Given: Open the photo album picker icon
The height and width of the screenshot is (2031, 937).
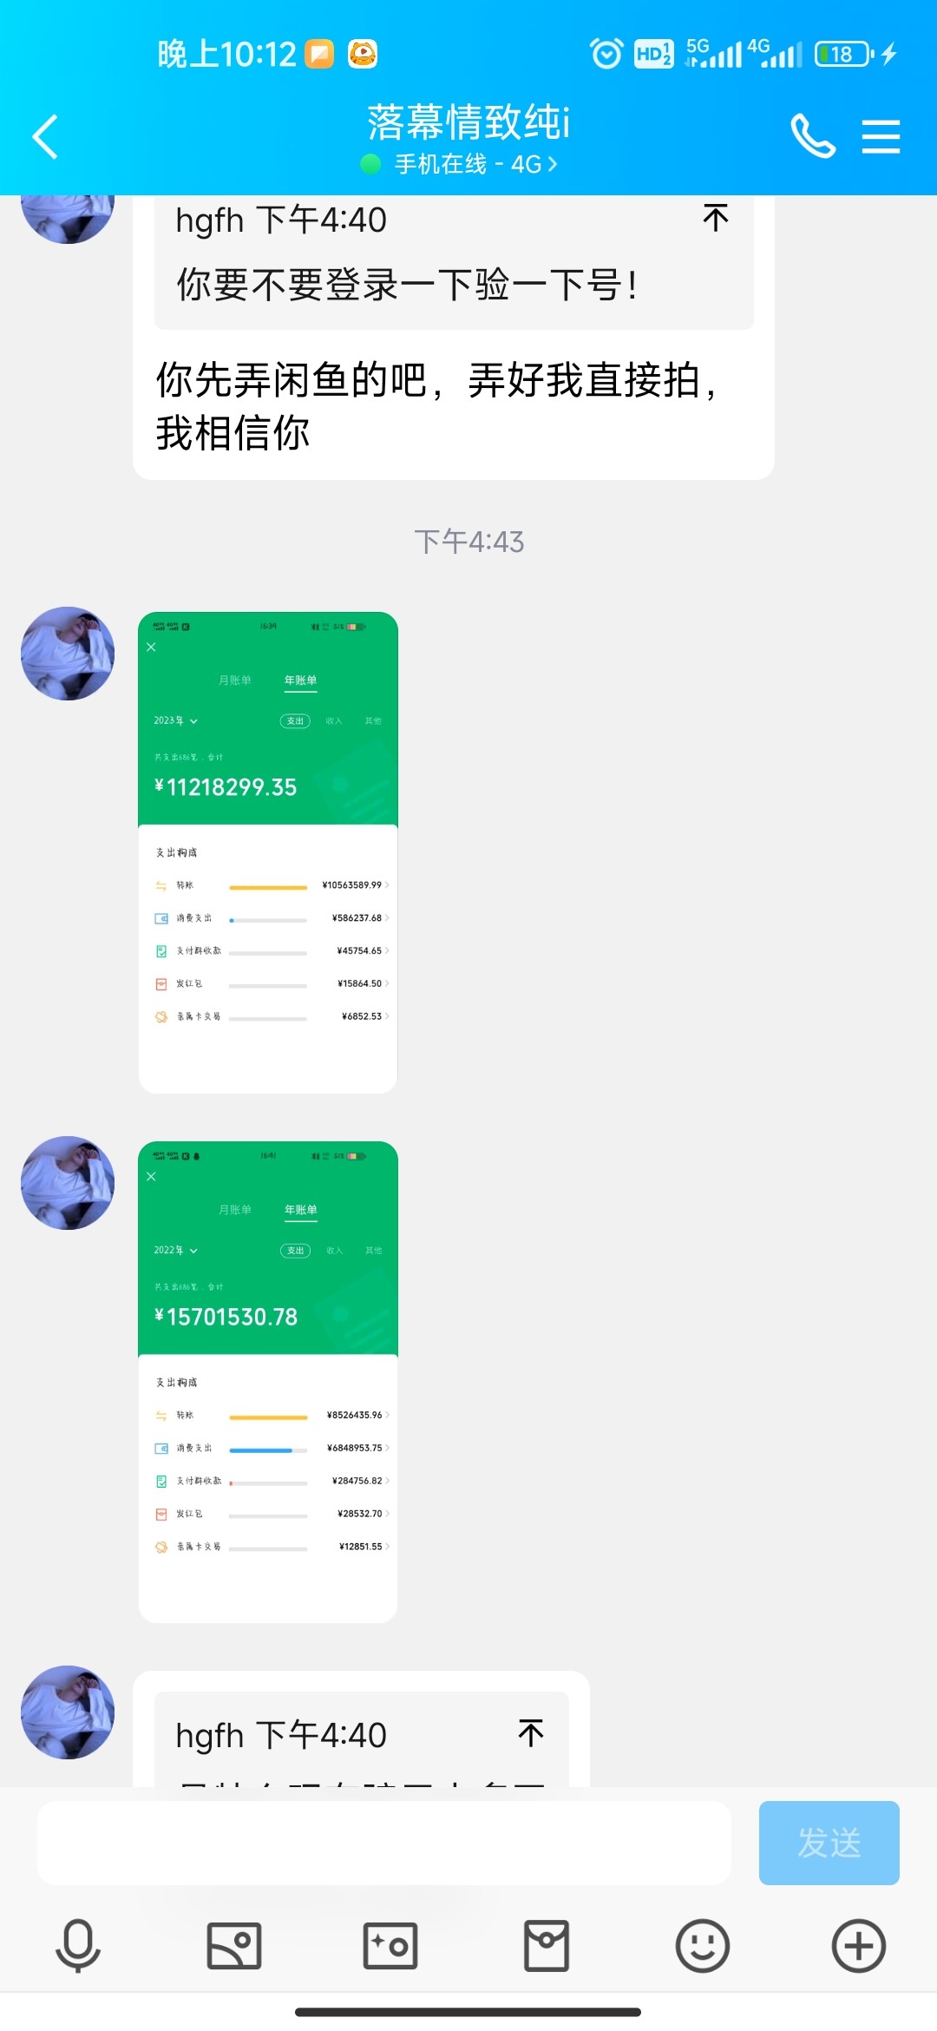Looking at the screenshot, I should pyautogui.click(x=234, y=1945).
